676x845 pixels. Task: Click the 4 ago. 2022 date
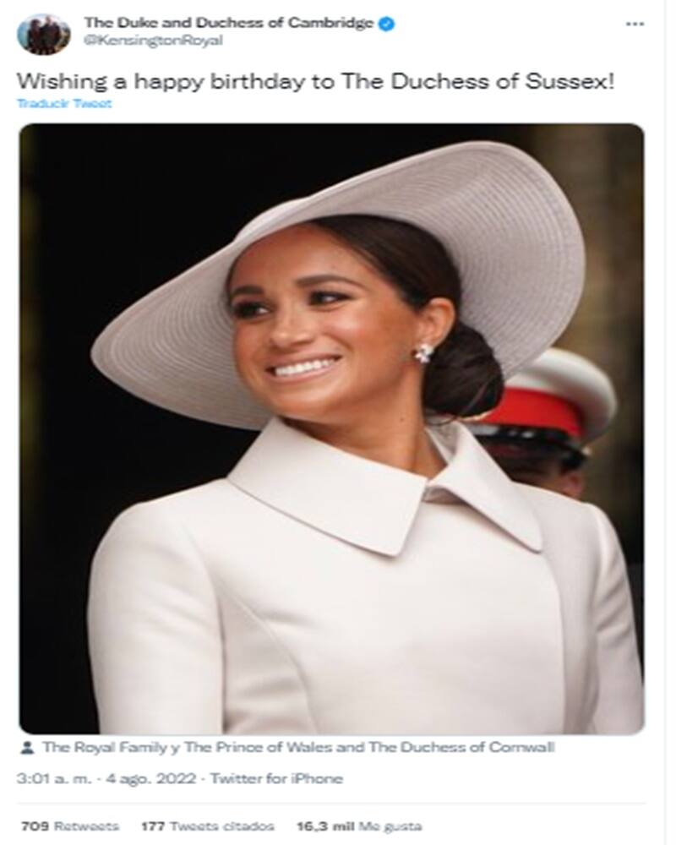150,779
